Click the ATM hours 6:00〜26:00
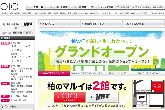 18,100
